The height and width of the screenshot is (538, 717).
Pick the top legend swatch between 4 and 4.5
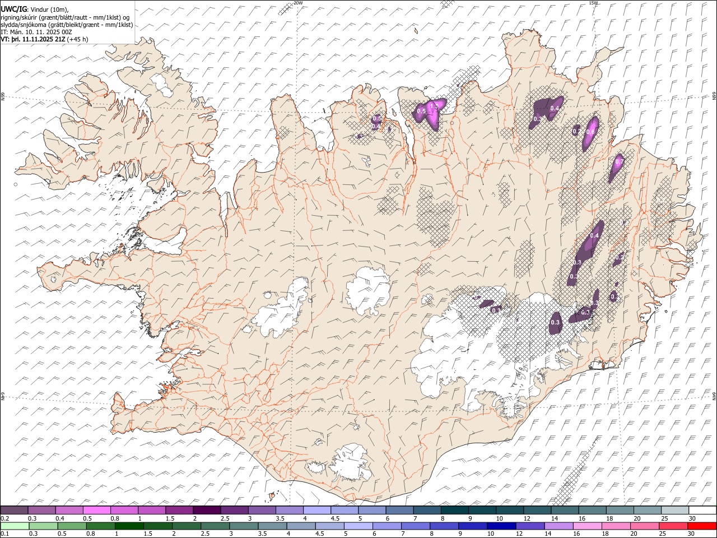tap(317, 511)
